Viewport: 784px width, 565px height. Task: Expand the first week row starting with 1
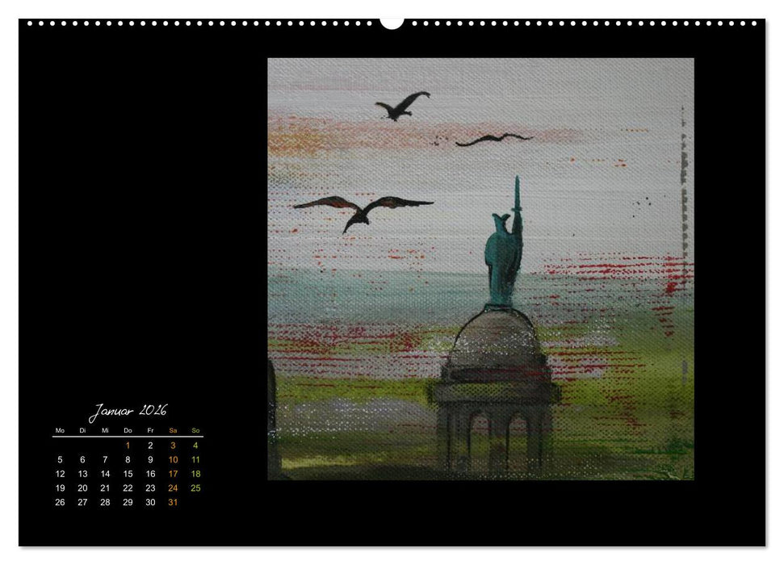point(127,444)
